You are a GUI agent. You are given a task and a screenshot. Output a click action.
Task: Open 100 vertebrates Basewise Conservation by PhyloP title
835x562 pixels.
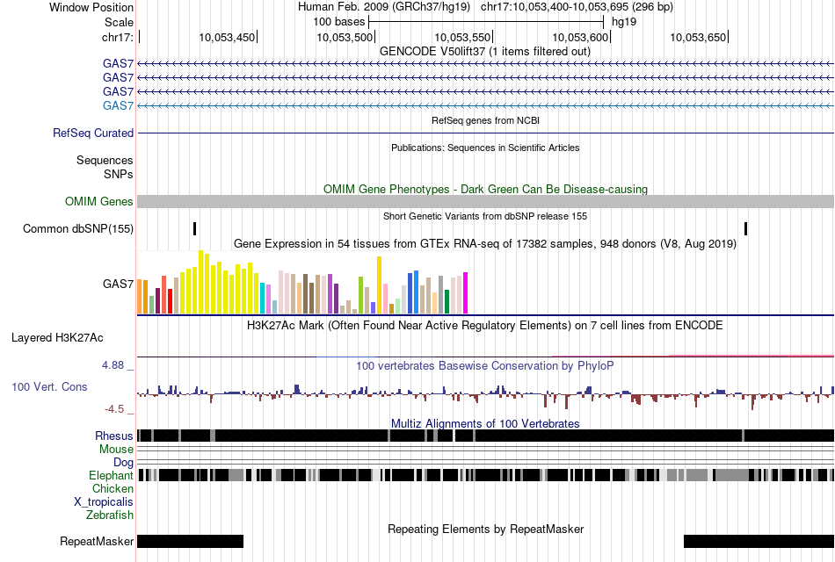coord(485,365)
